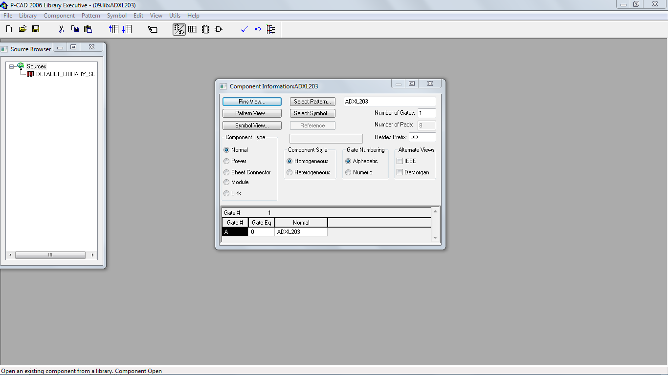The height and width of the screenshot is (375, 668).
Task: Select gate row A cell
Action: tap(235, 232)
